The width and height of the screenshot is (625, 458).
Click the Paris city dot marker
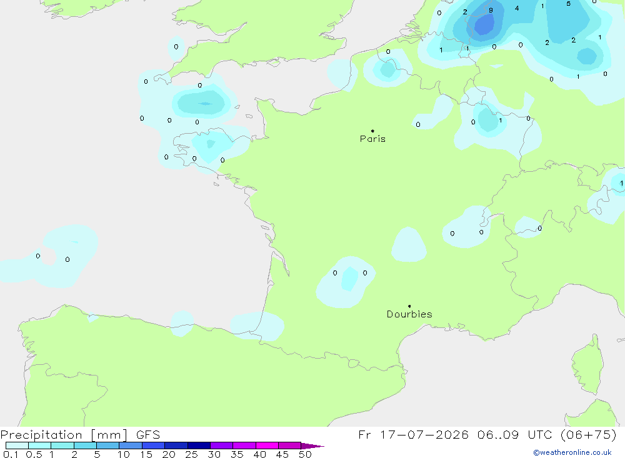point(372,131)
